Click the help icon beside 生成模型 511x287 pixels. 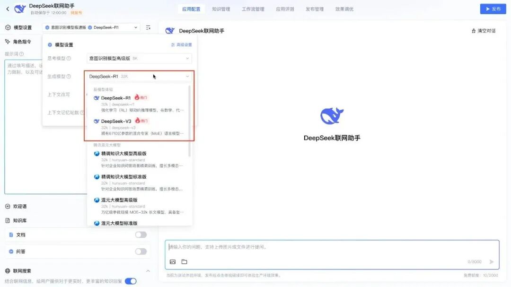coord(69,77)
